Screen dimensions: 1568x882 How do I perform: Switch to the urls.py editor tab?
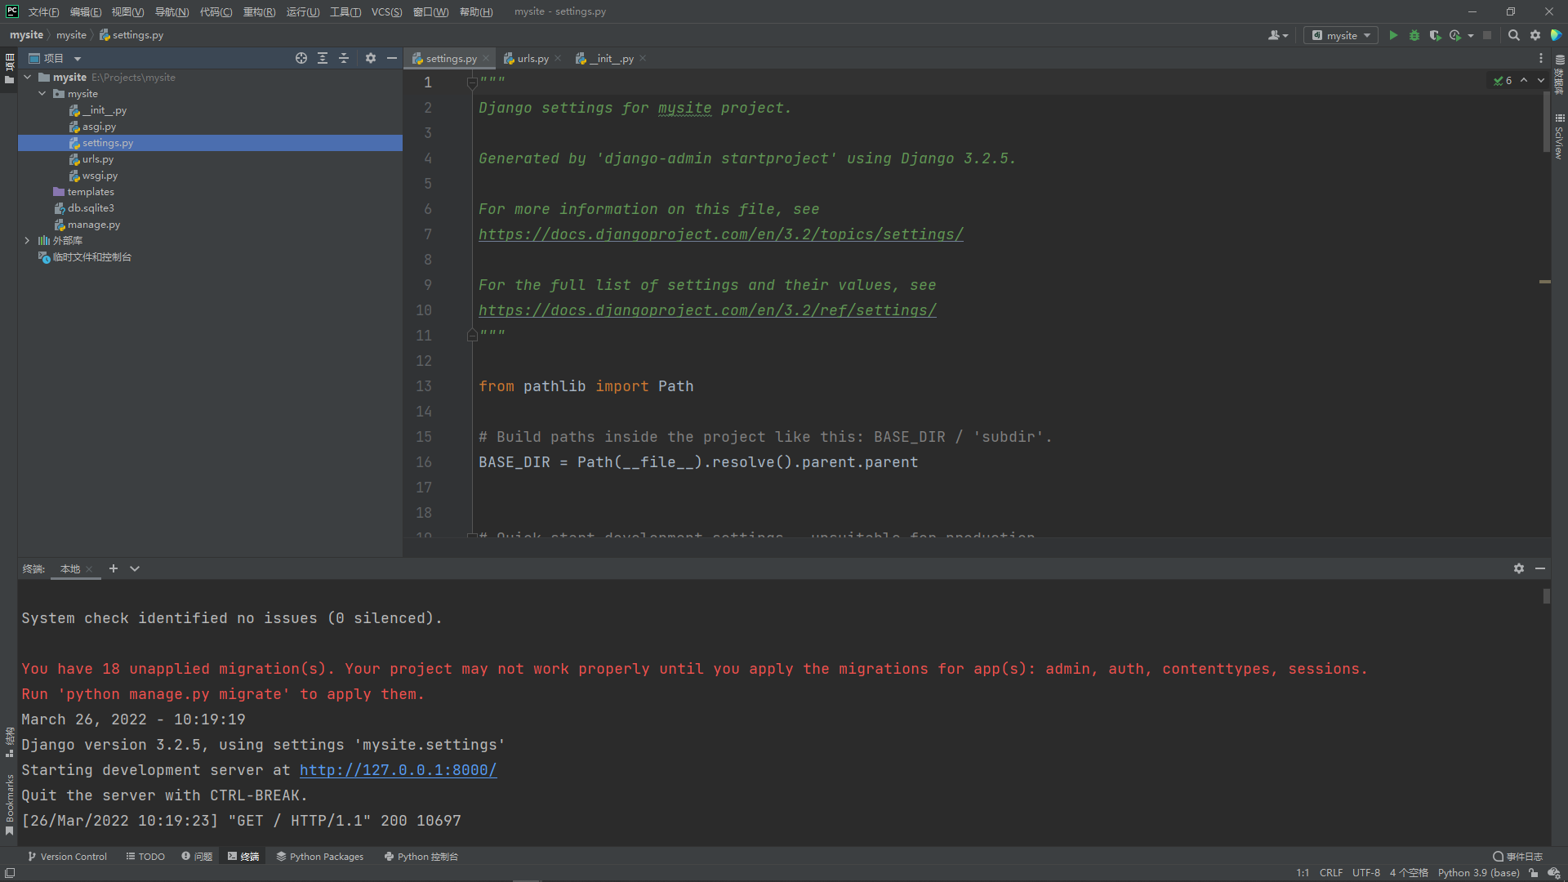532,58
